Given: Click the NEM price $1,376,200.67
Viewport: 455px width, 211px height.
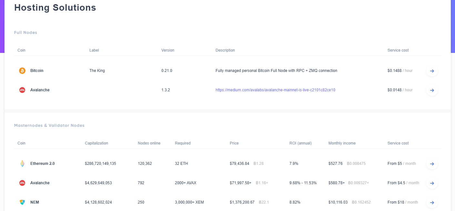Looking at the screenshot, I should coord(242,202).
